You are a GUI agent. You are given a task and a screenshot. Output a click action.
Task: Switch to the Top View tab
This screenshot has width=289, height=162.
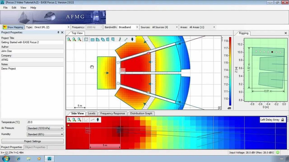[x=77, y=33]
